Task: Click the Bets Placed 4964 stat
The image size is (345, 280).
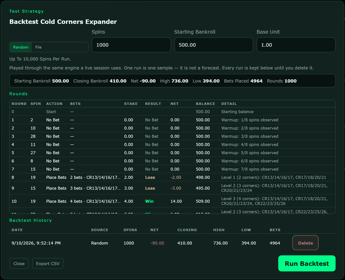Action: click(x=243, y=81)
